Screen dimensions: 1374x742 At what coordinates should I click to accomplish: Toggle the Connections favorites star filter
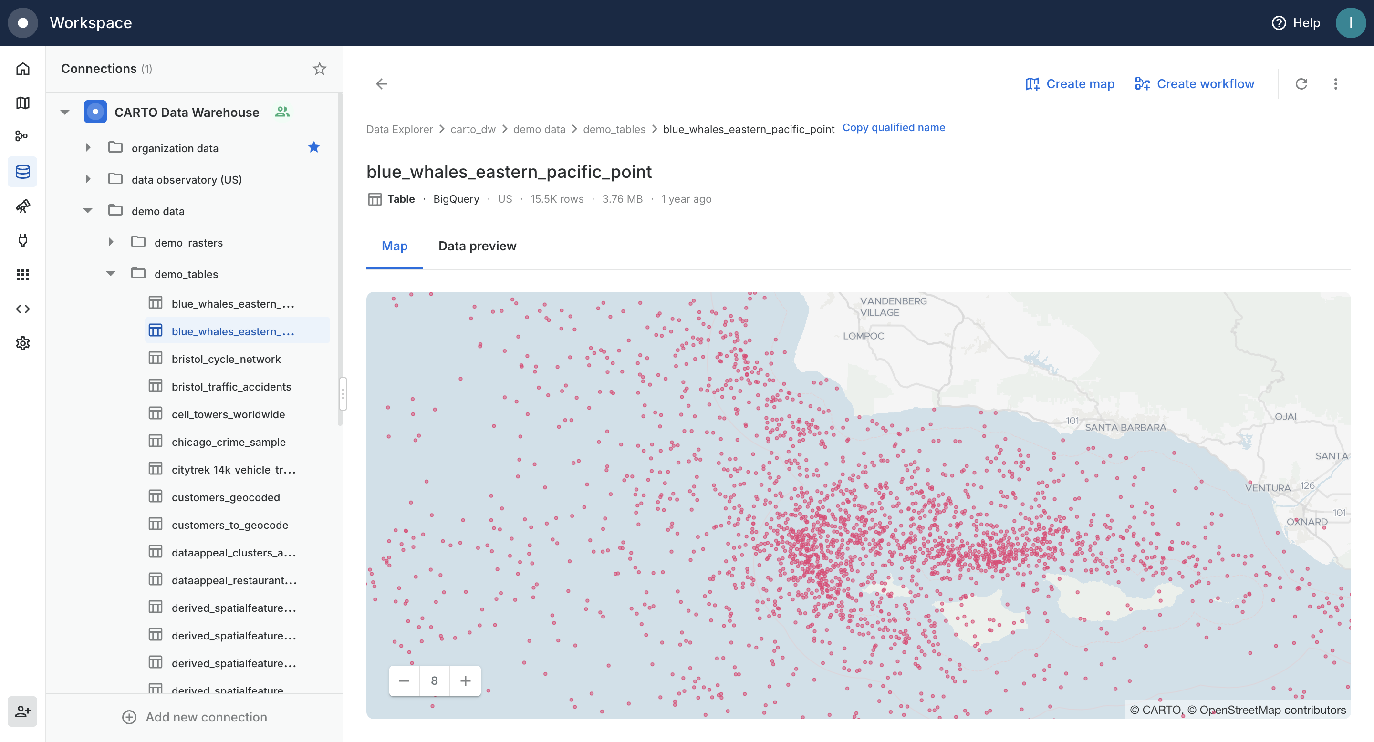click(319, 69)
